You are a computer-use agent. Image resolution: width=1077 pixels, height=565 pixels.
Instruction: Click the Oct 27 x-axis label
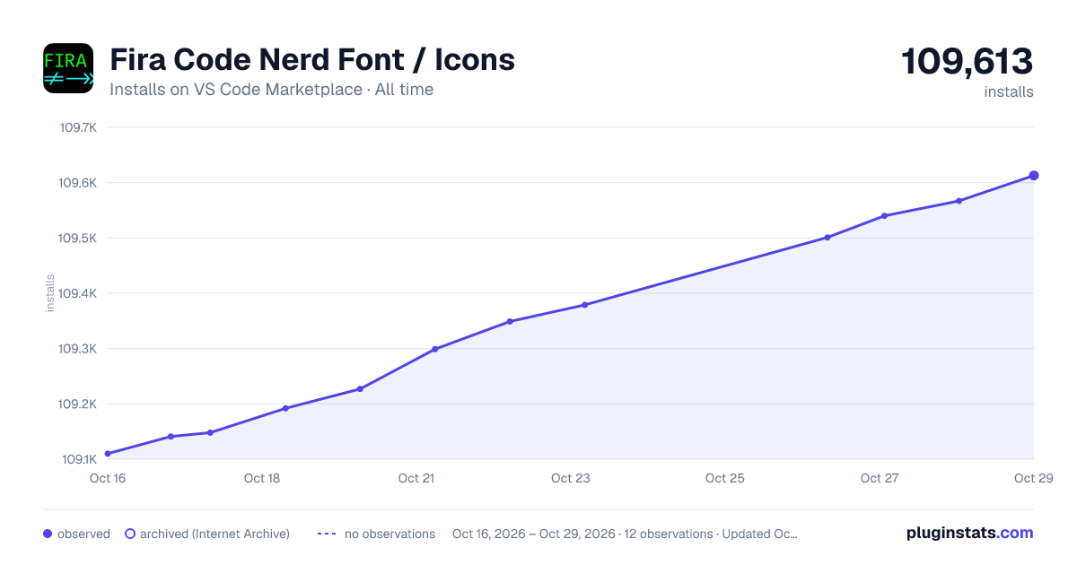(880, 478)
